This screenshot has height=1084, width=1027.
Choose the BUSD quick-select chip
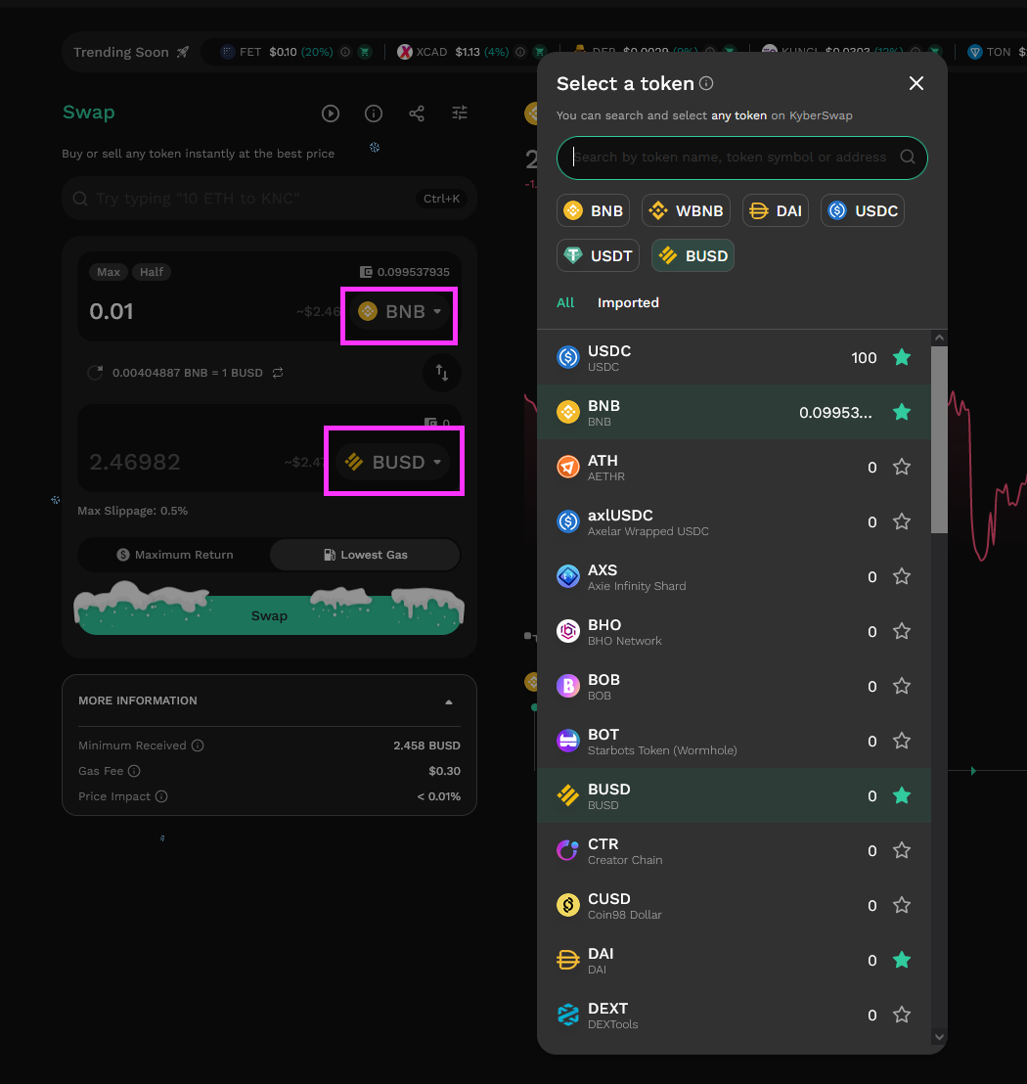[692, 255]
